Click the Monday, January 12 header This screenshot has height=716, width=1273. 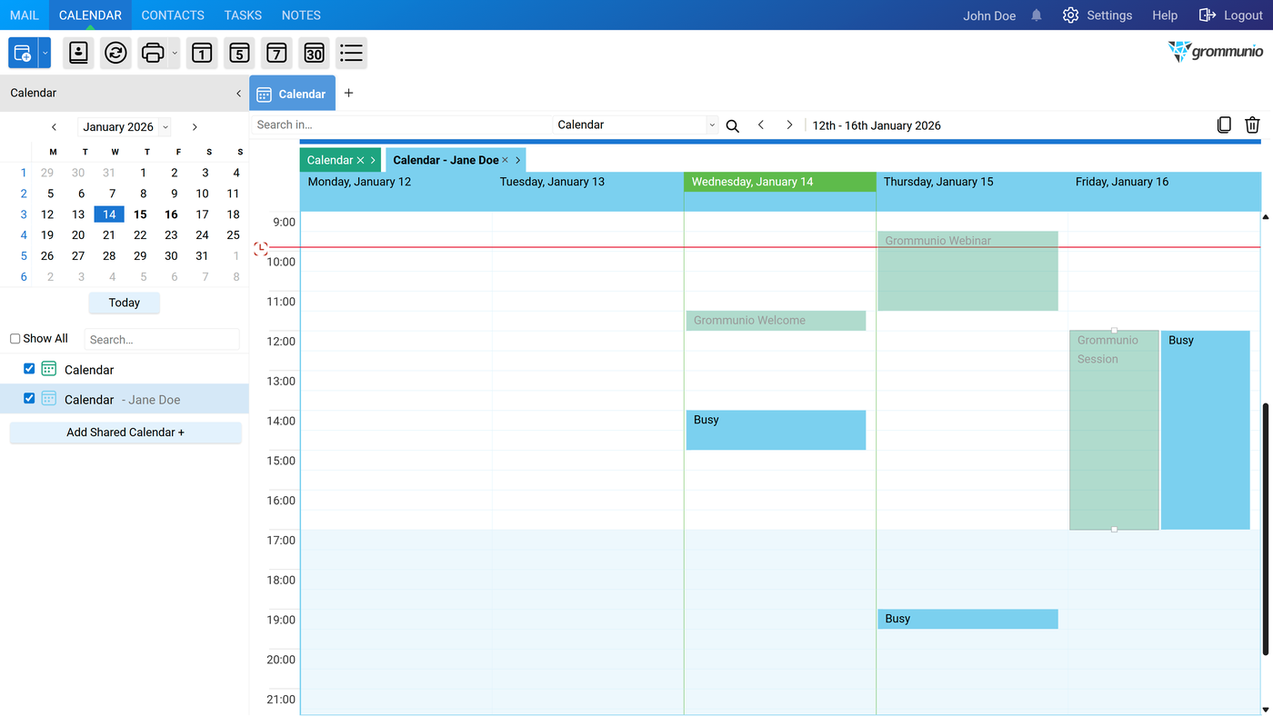396,182
